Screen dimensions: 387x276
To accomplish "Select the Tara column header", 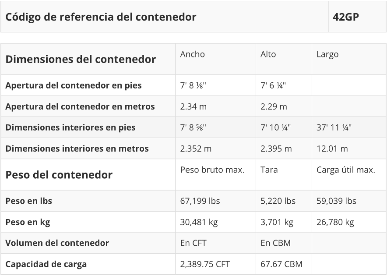I will pyautogui.click(x=269, y=170).
